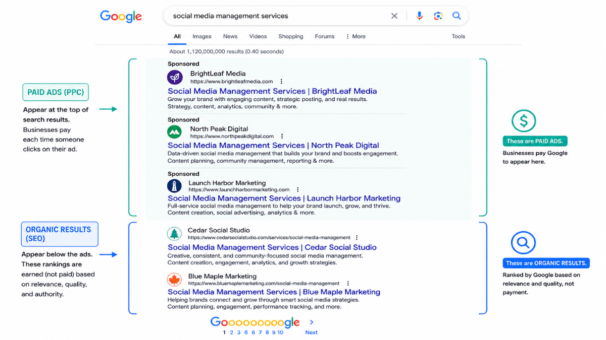This screenshot has width=606, height=340.
Task: Click the blue magnifier search icon
Action: (457, 16)
